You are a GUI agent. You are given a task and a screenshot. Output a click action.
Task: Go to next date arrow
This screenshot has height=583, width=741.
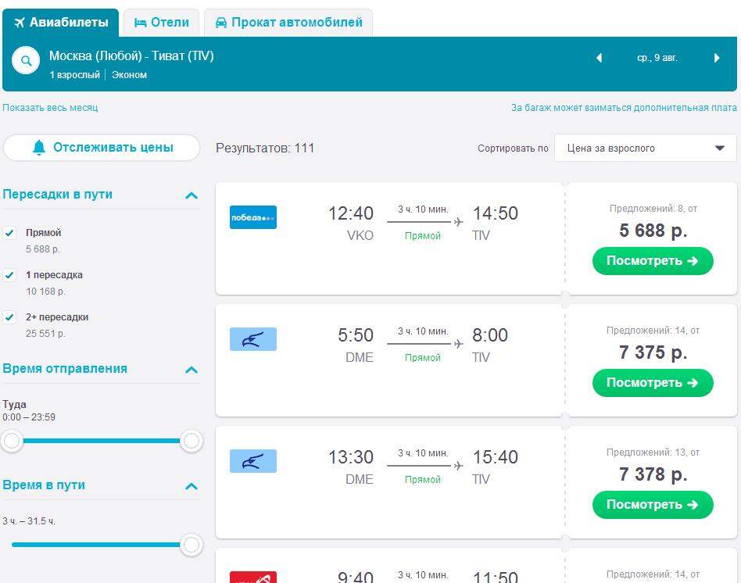click(717, 58)
